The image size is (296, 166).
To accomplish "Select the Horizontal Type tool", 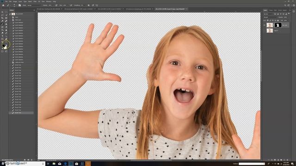I will click(x=2, y=36).
